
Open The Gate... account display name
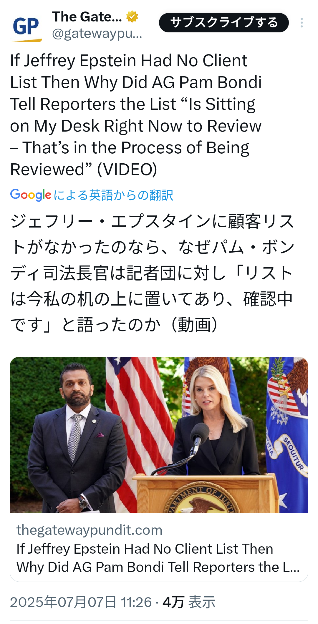click(x=87, y=17)
